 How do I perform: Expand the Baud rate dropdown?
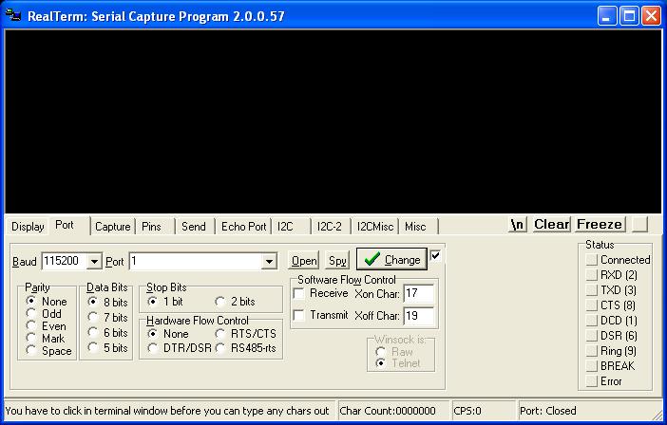click(94, 261)
